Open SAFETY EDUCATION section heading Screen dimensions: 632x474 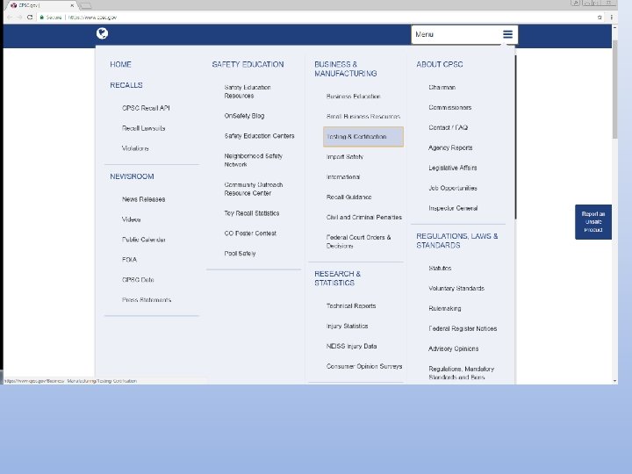click(x=248, y=64)
